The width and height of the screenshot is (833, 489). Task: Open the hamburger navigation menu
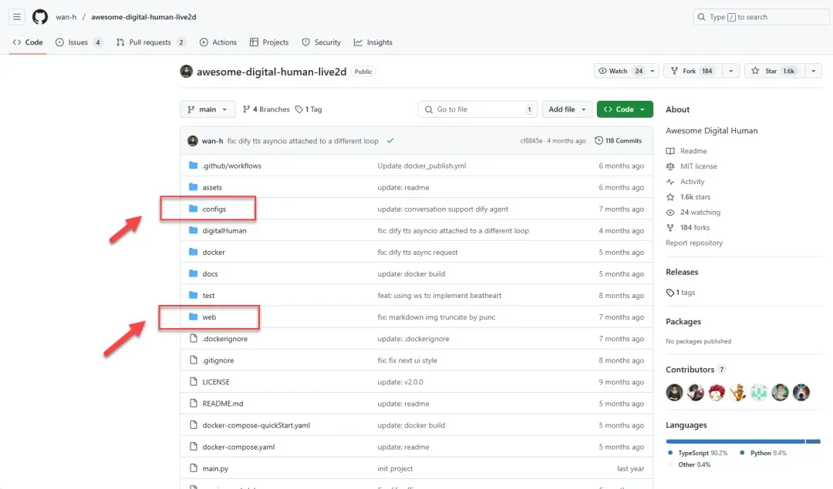click(17, 17)
